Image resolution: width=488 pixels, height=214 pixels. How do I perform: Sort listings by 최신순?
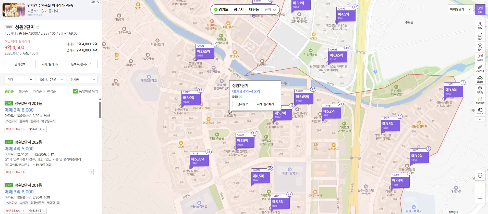[23, 91]
